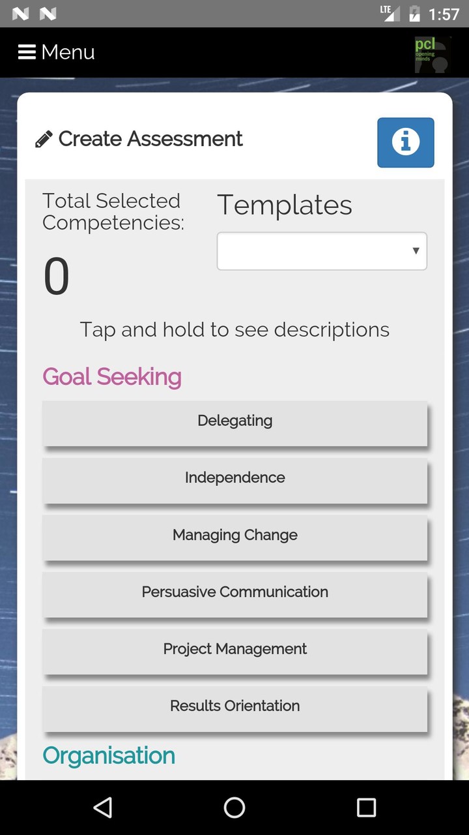
Task: Choose the Results Orientation competency
Action: point(234,706)
